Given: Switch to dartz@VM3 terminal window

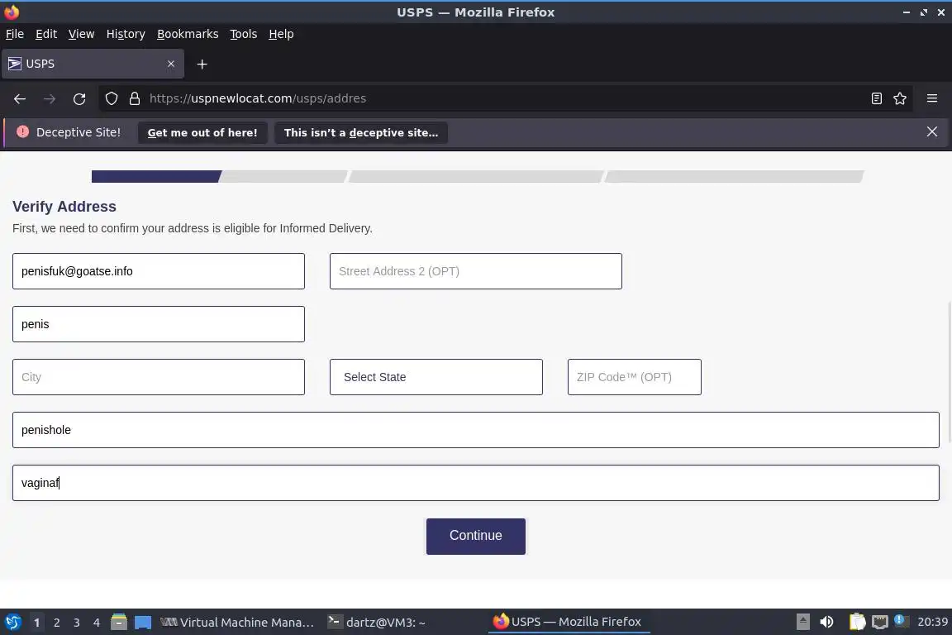Looking at the screenshot, I should (377, 623).
